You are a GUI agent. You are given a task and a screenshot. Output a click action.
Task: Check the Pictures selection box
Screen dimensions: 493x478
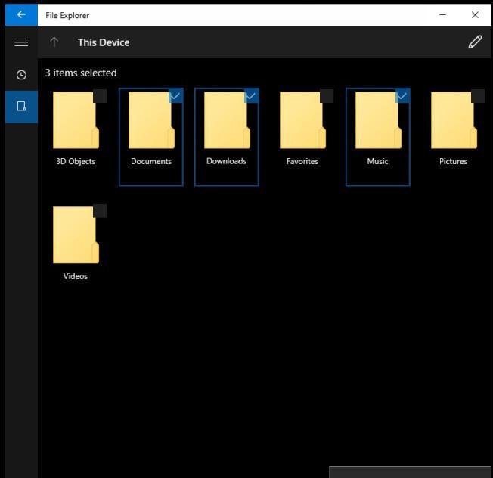[x=478, y=96]
